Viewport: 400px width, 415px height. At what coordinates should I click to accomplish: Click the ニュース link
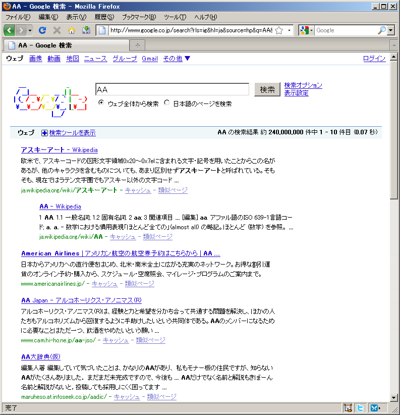point(95,59)
